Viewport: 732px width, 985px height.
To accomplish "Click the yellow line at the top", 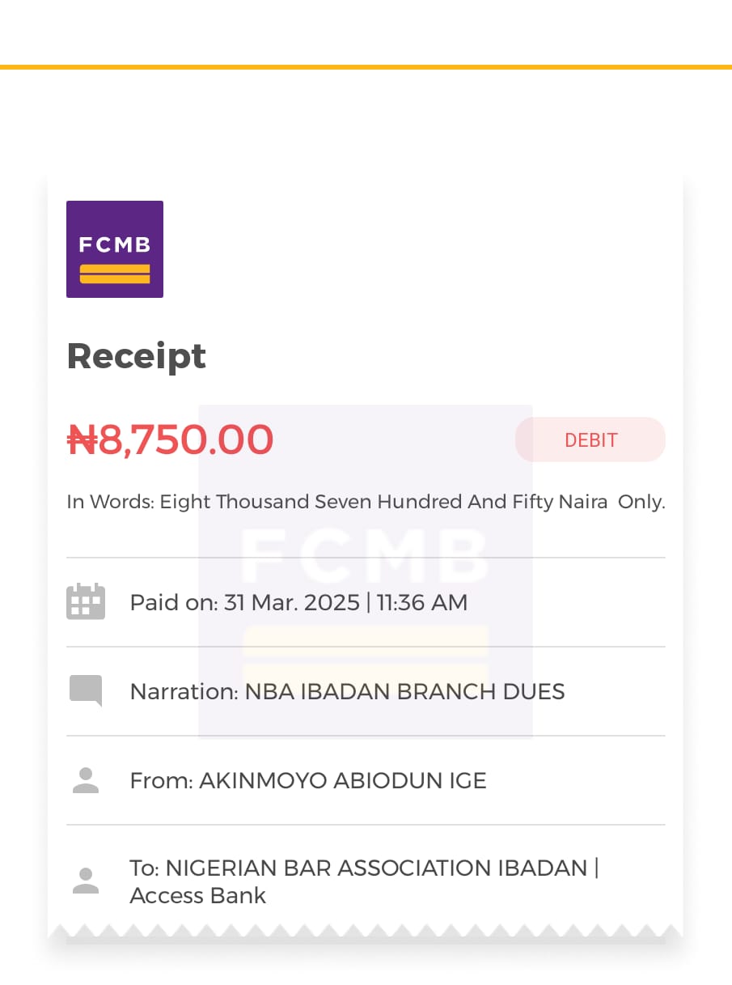I will 366,67.
